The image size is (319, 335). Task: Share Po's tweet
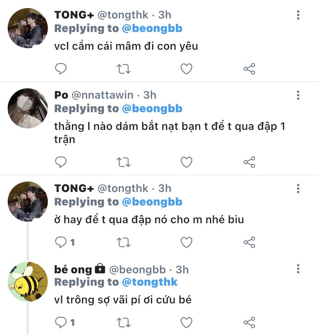pos(249,162)
